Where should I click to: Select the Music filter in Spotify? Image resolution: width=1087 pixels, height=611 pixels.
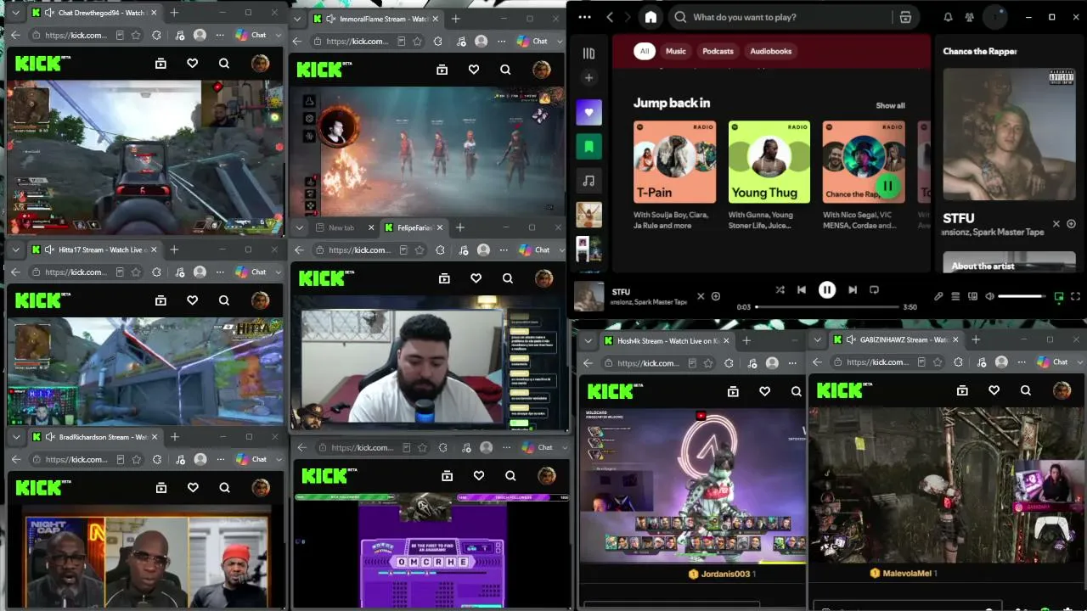click(676, 51)
